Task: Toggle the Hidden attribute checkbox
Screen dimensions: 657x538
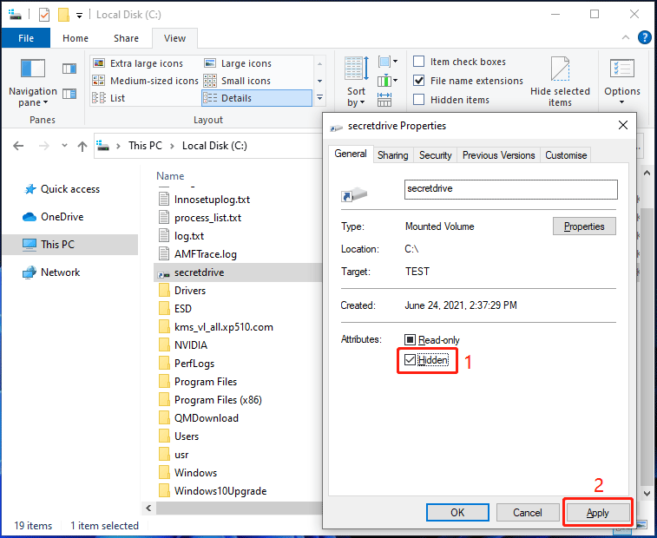Action: pyautogui.click(x=411, y=359)
